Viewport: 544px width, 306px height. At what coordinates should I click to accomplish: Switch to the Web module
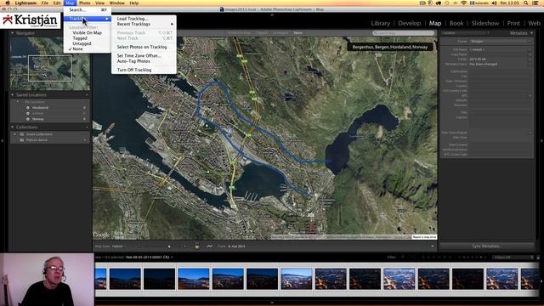(535, 23)
